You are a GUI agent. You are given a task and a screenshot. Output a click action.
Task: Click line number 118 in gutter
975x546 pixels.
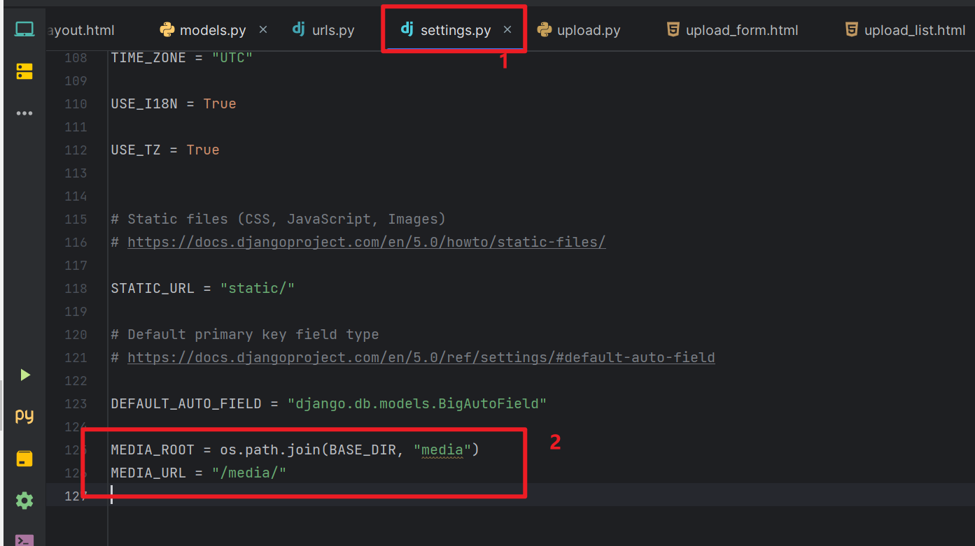click(x=76, y=288)
